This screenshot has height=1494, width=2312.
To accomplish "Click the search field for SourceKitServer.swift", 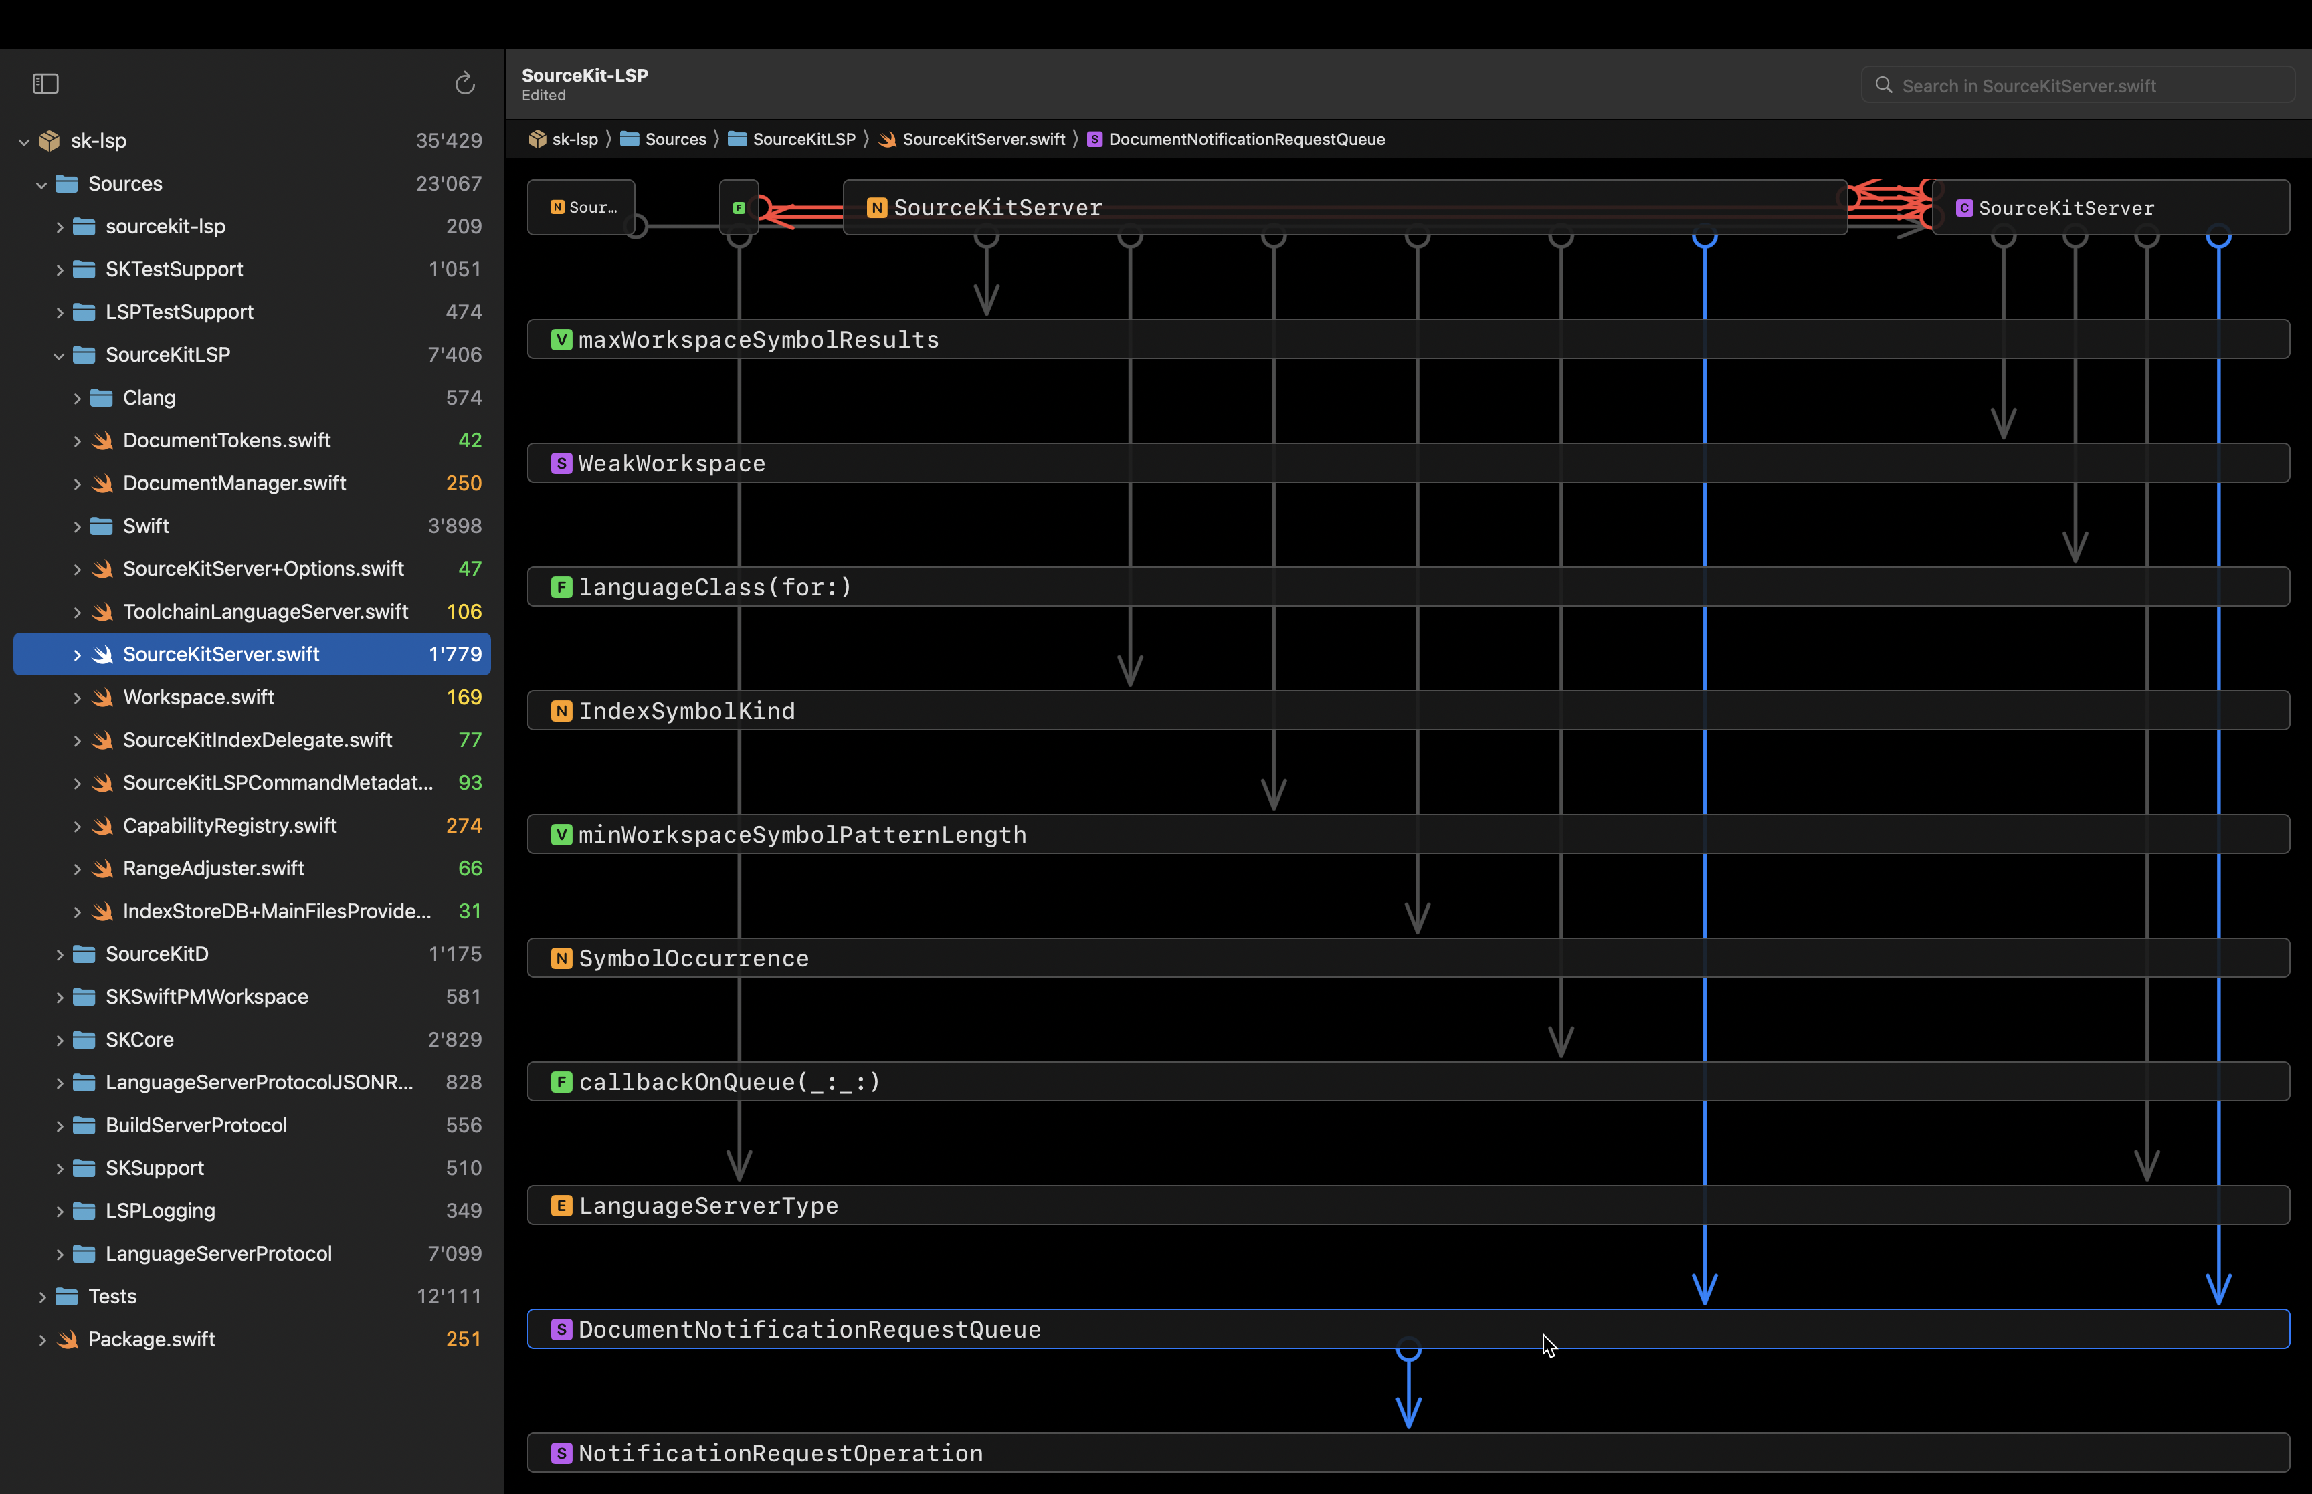I will pyautogui.click(x=2077, y=86).
